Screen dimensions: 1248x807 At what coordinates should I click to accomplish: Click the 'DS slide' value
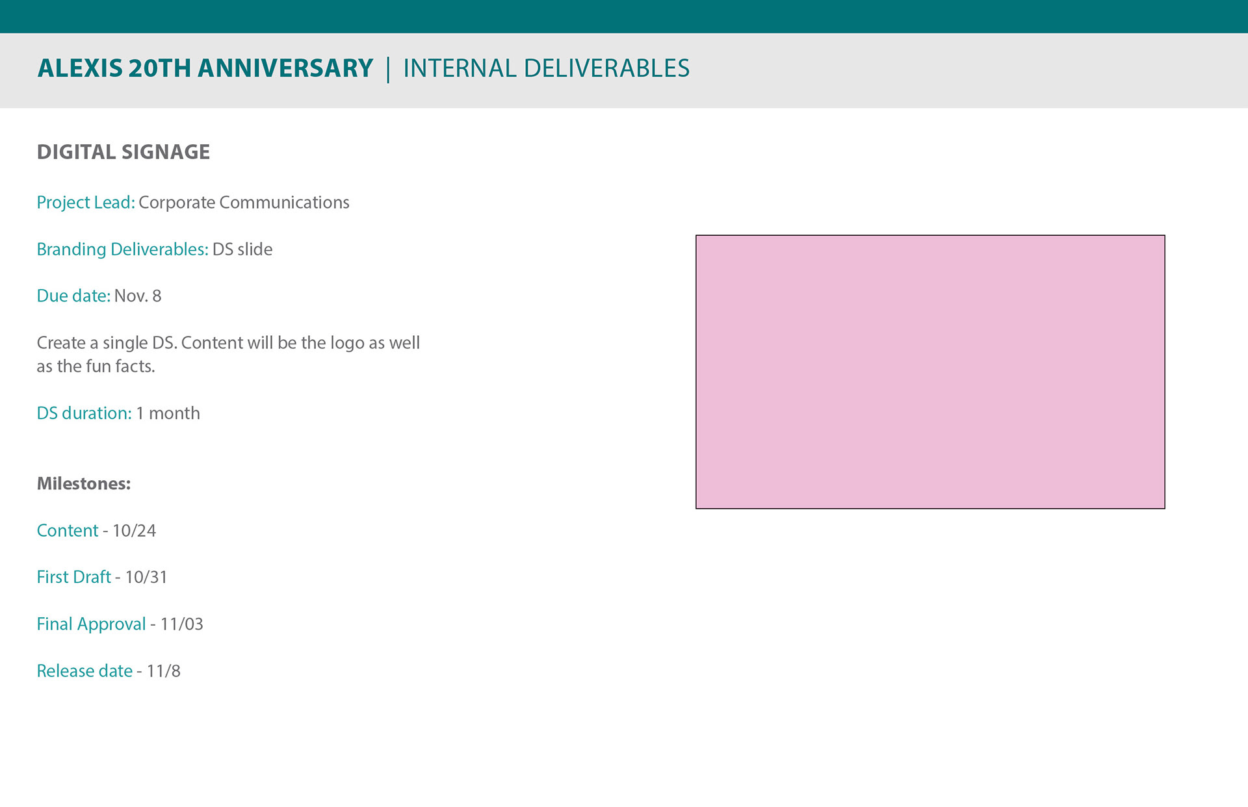click(242, 250)
